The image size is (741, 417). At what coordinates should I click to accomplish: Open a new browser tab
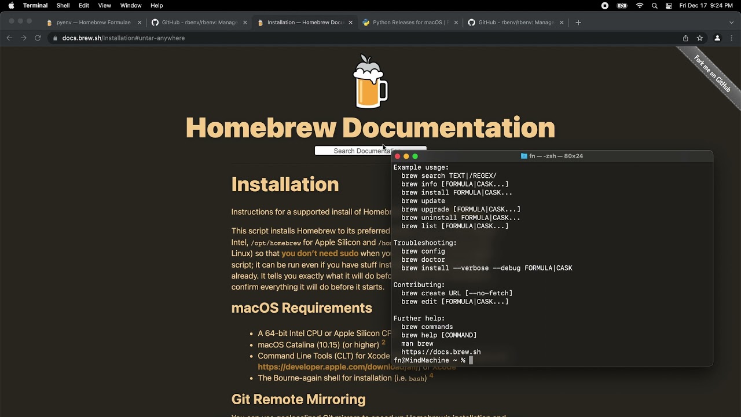(578, 23)
